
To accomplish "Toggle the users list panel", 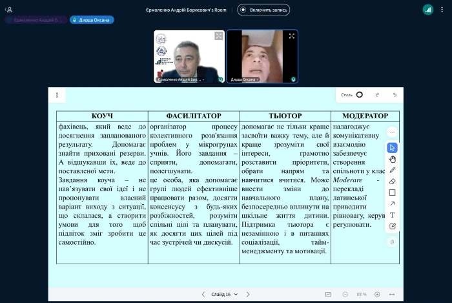I will click(9, 10).
